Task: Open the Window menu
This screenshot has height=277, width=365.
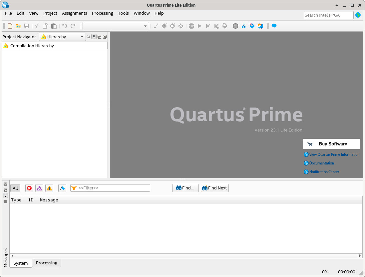Action: tap(142, 13)
